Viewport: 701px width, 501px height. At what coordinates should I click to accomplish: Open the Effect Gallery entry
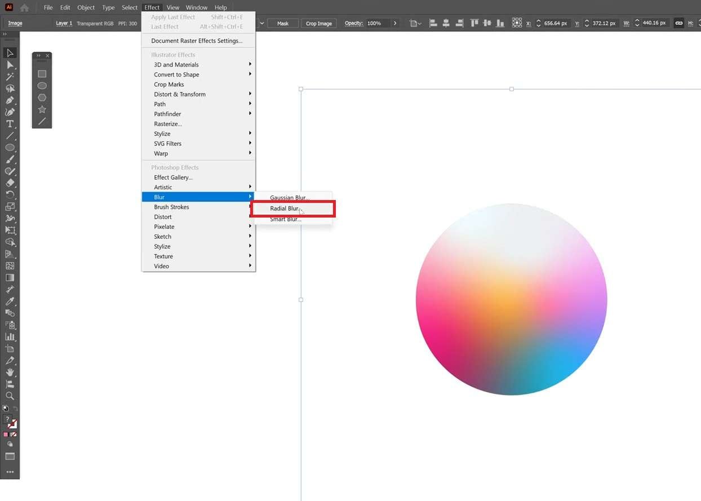pos(198,178)
